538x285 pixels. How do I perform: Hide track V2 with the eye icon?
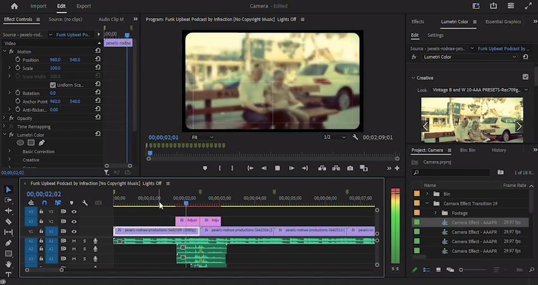pyautogui.click(x=74, y=221)
